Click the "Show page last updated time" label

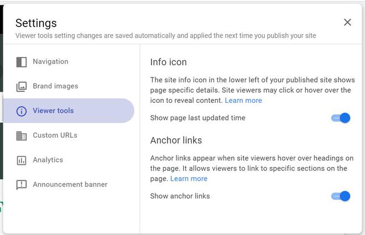click(197, 118)
